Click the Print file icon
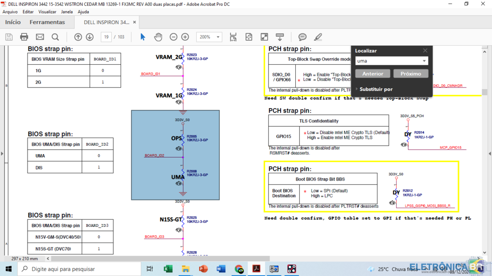 coord(24,37)
